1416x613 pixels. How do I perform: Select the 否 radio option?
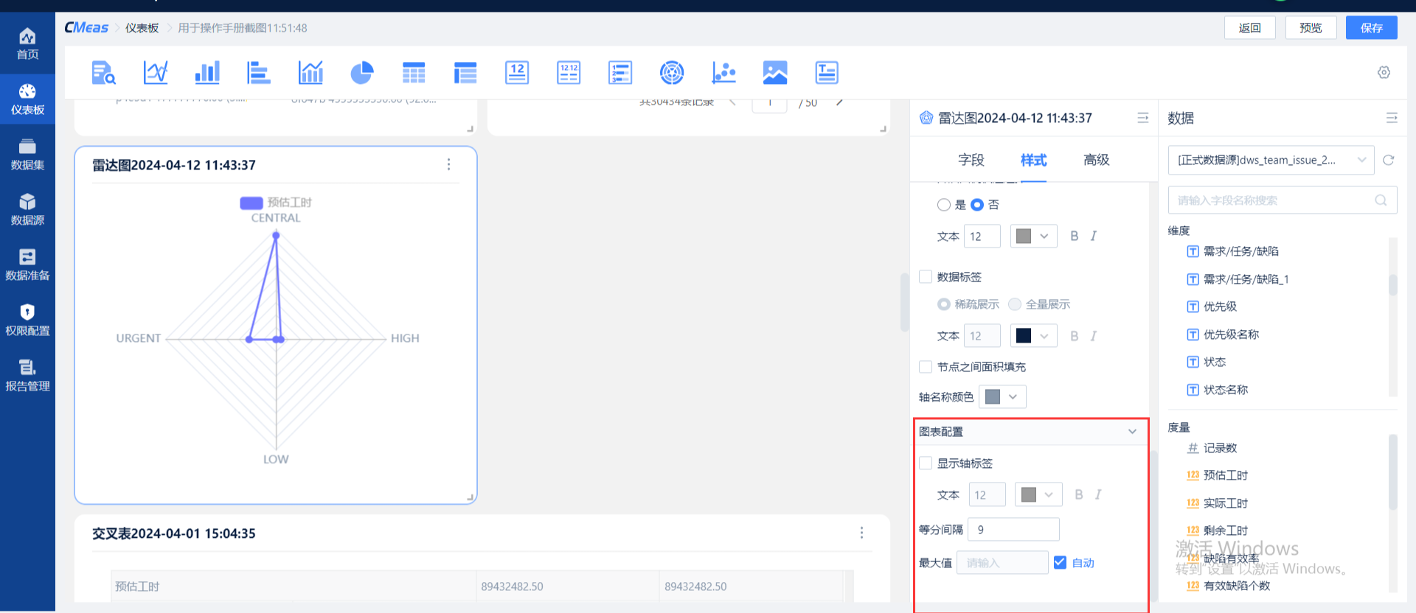click(977, 205)
